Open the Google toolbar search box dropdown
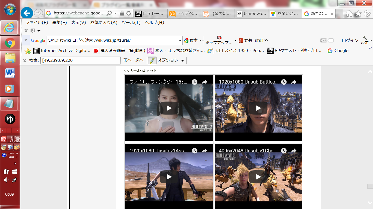 click(180, 40)
